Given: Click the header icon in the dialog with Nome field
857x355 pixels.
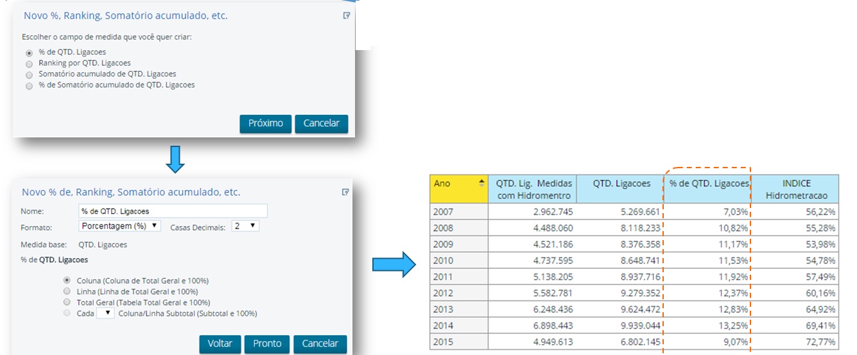Looking at the screenshot, I should [x=345, y=192].
